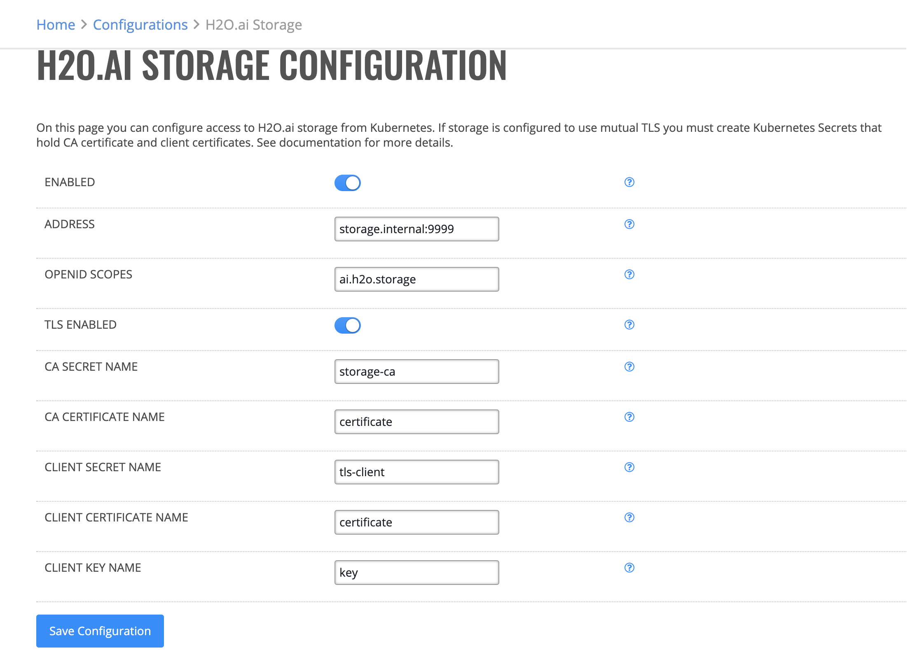Click help icon for Client Certificate Name
The image size is (917, 650).
point(629,517)
